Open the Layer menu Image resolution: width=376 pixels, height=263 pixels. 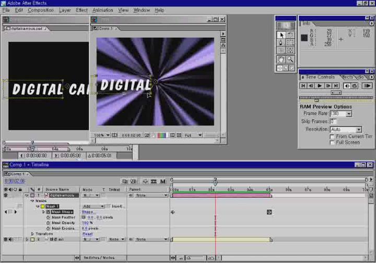65,10
